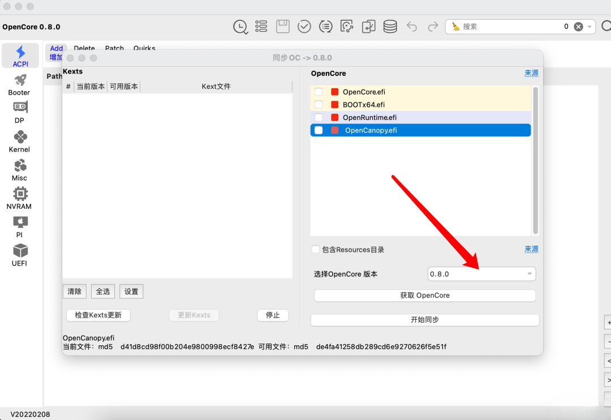Enable the 包含Resources目录 checkbox
Image resolution: width=611 pixels, height=420 pixels.
(316, 250)
